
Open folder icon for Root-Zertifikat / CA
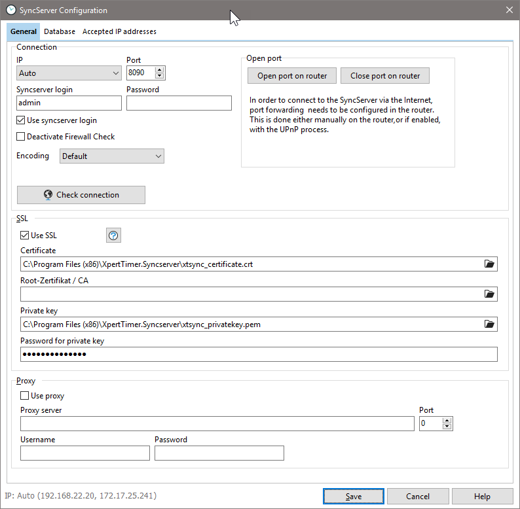(x=489, y=294)
